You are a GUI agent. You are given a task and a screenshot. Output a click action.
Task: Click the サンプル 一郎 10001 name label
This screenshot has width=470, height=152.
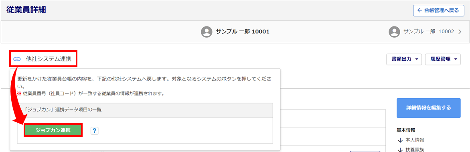click(x=243, y=32)
